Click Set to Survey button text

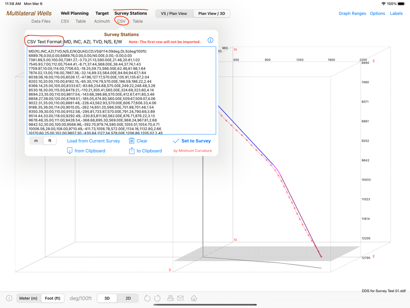point(196,140)
